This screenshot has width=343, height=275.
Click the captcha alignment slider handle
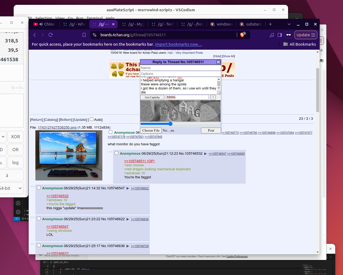[170, 124]
